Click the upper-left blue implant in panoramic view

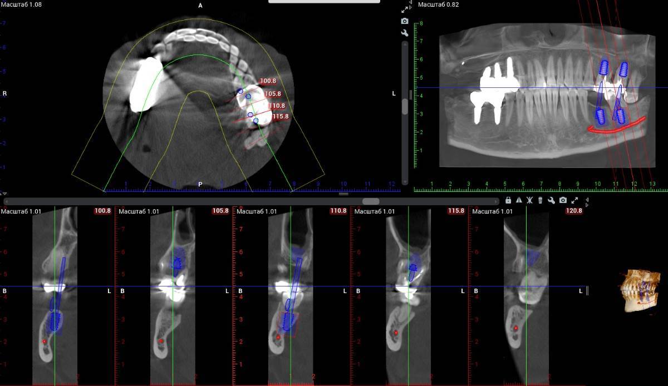pyautogui.click(x=603, y=68)
